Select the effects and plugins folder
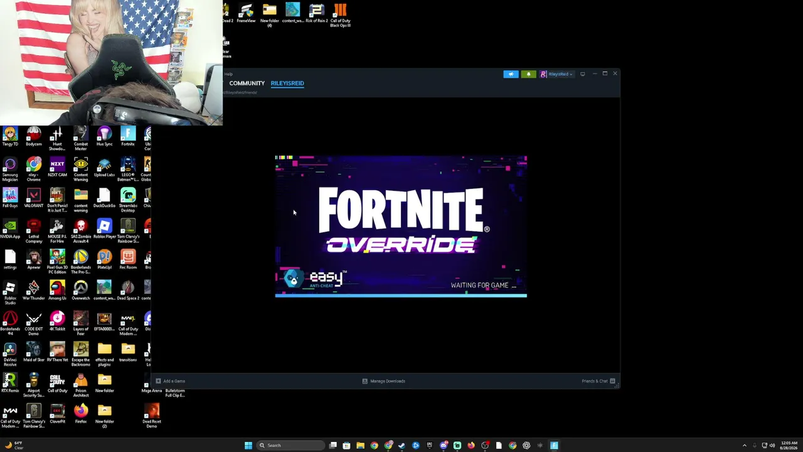 click(x=104, y=354)
